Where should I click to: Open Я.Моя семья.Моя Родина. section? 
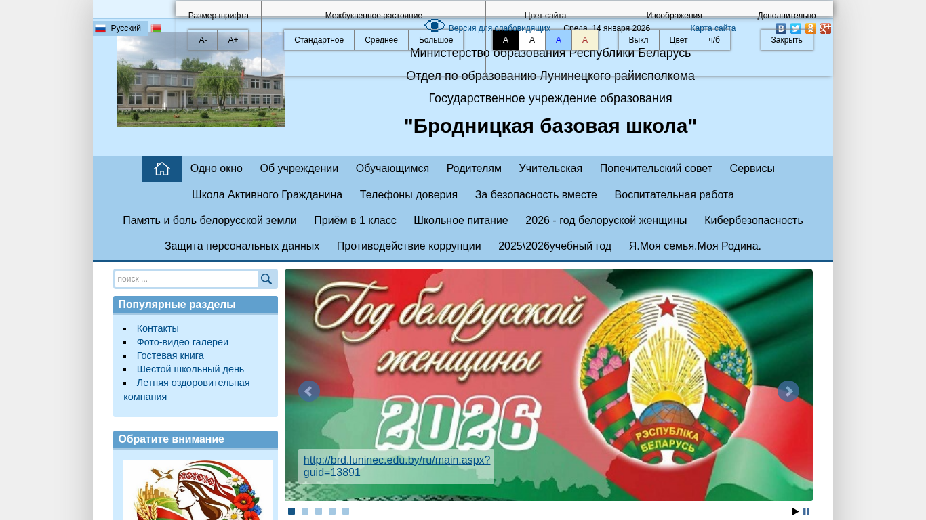(695, 246)
